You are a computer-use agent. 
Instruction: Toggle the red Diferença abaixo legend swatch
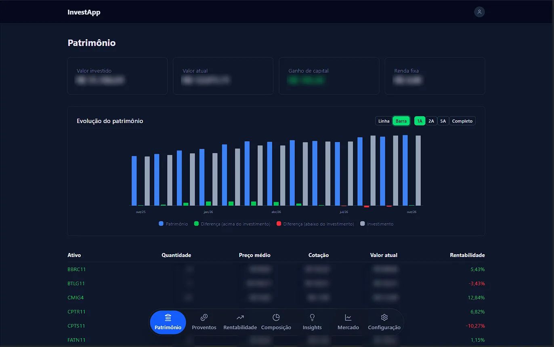279,224
